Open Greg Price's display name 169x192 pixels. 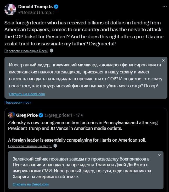[27, 115]
